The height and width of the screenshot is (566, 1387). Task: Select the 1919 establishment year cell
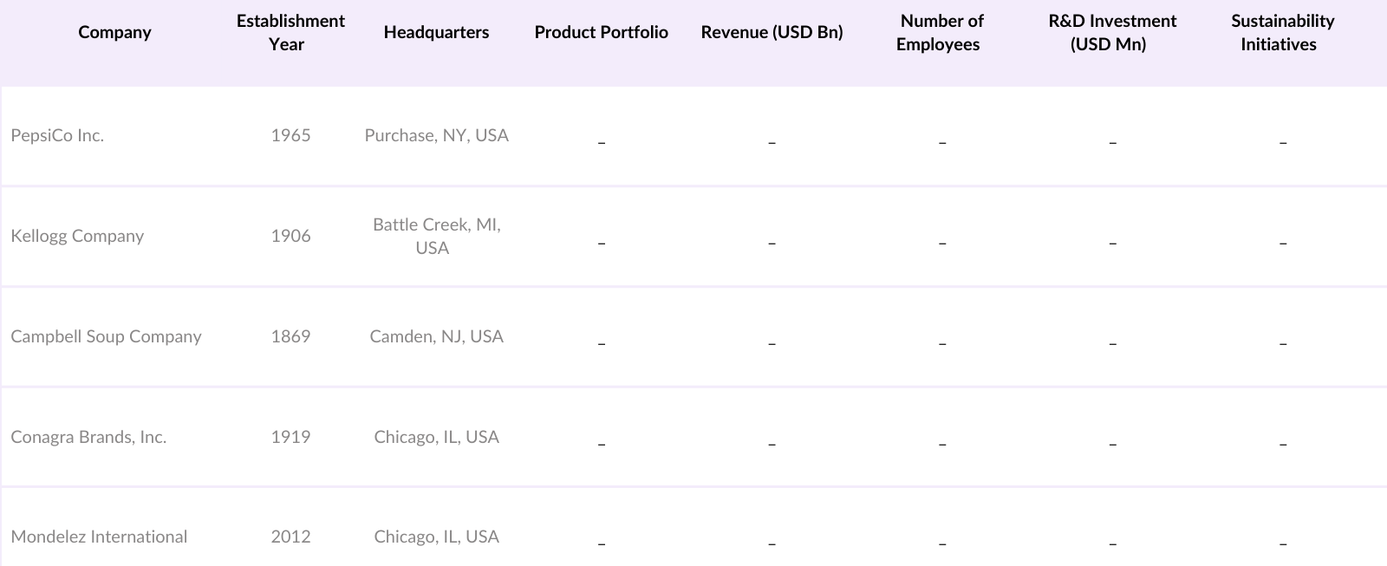tap(290, 437)
